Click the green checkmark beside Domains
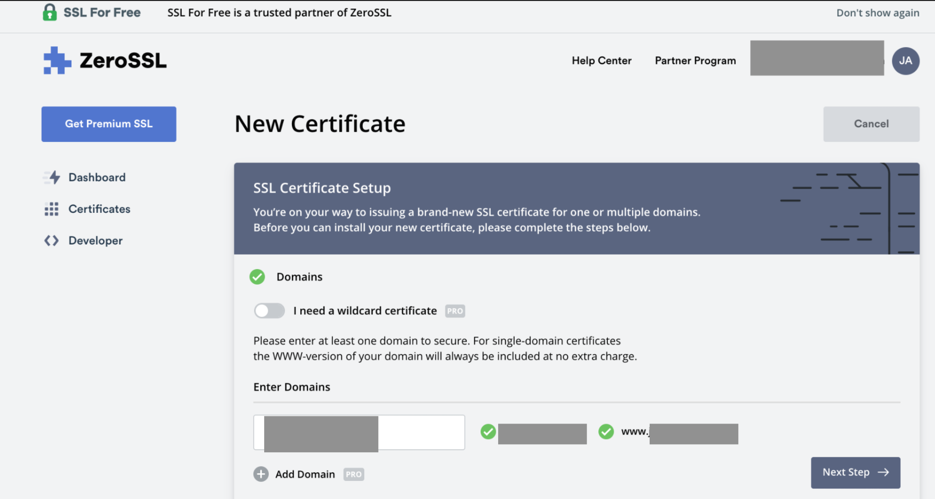 coord(257,277)
